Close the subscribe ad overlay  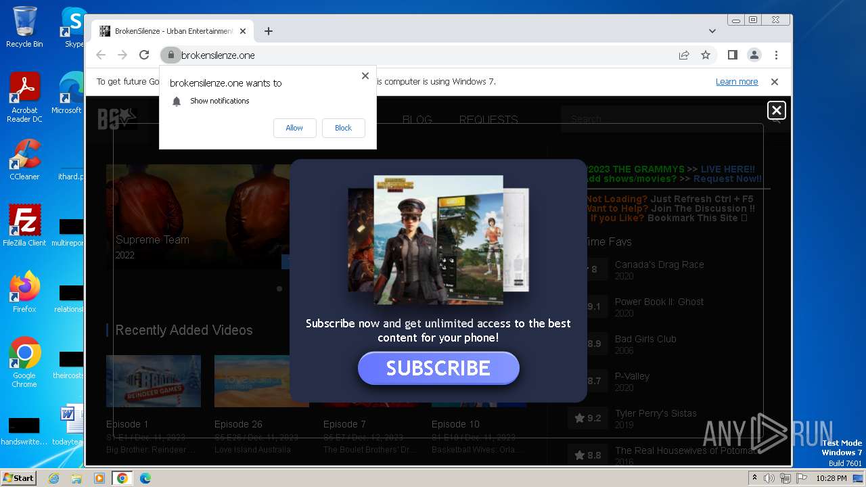point(776,110)
